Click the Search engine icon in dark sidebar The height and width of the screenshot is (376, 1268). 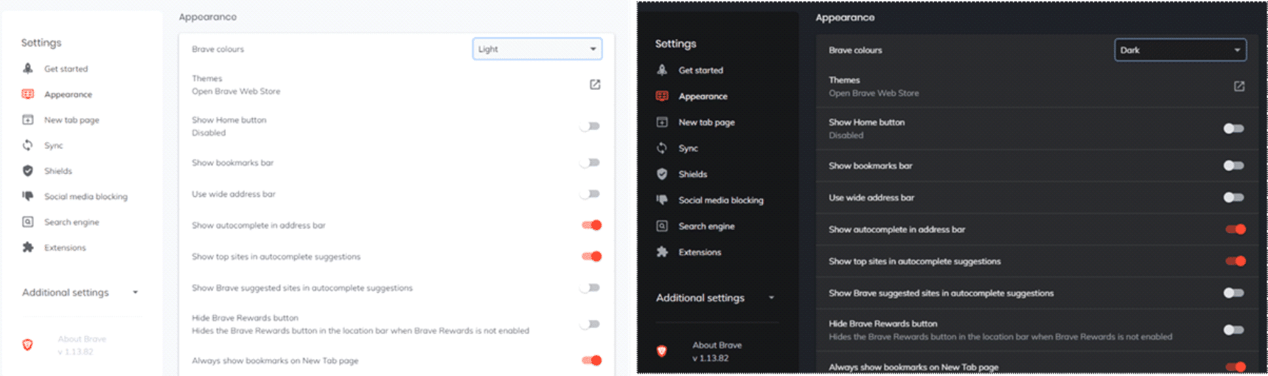(x=662, y=226)
